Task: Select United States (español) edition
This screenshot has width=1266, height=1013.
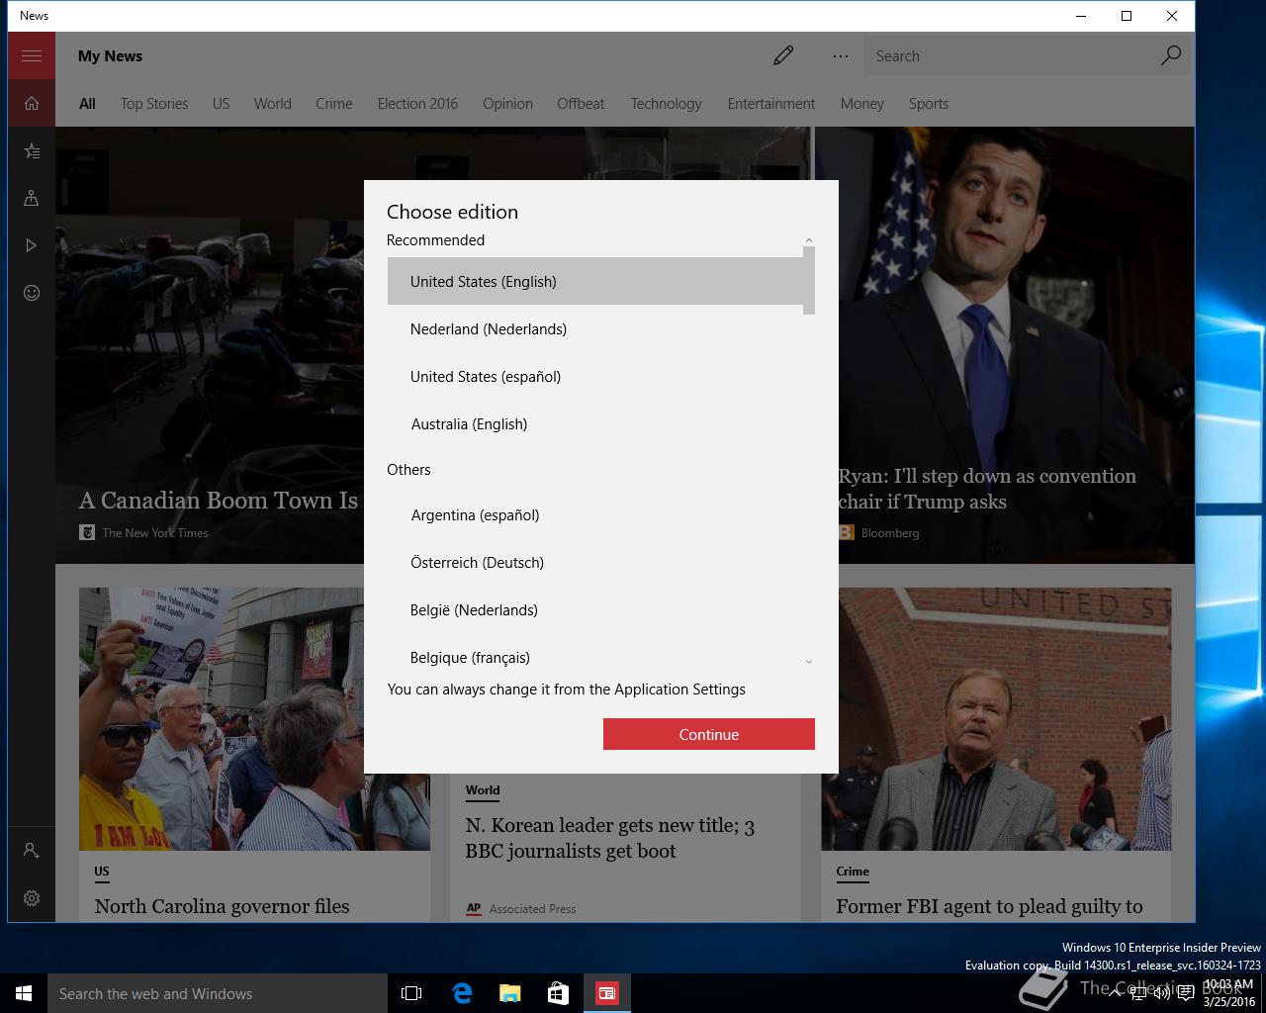Action: [x=595, y=376]
